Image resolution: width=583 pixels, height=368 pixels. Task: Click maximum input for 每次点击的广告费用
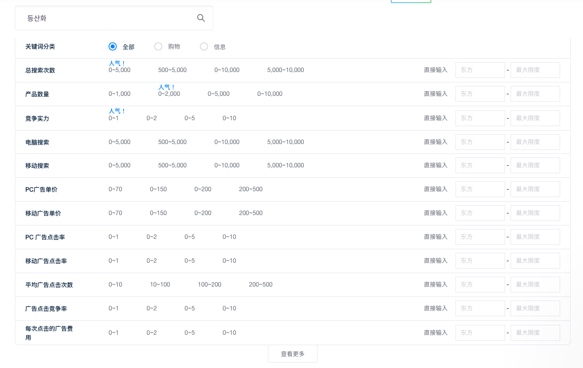[535, 333]
